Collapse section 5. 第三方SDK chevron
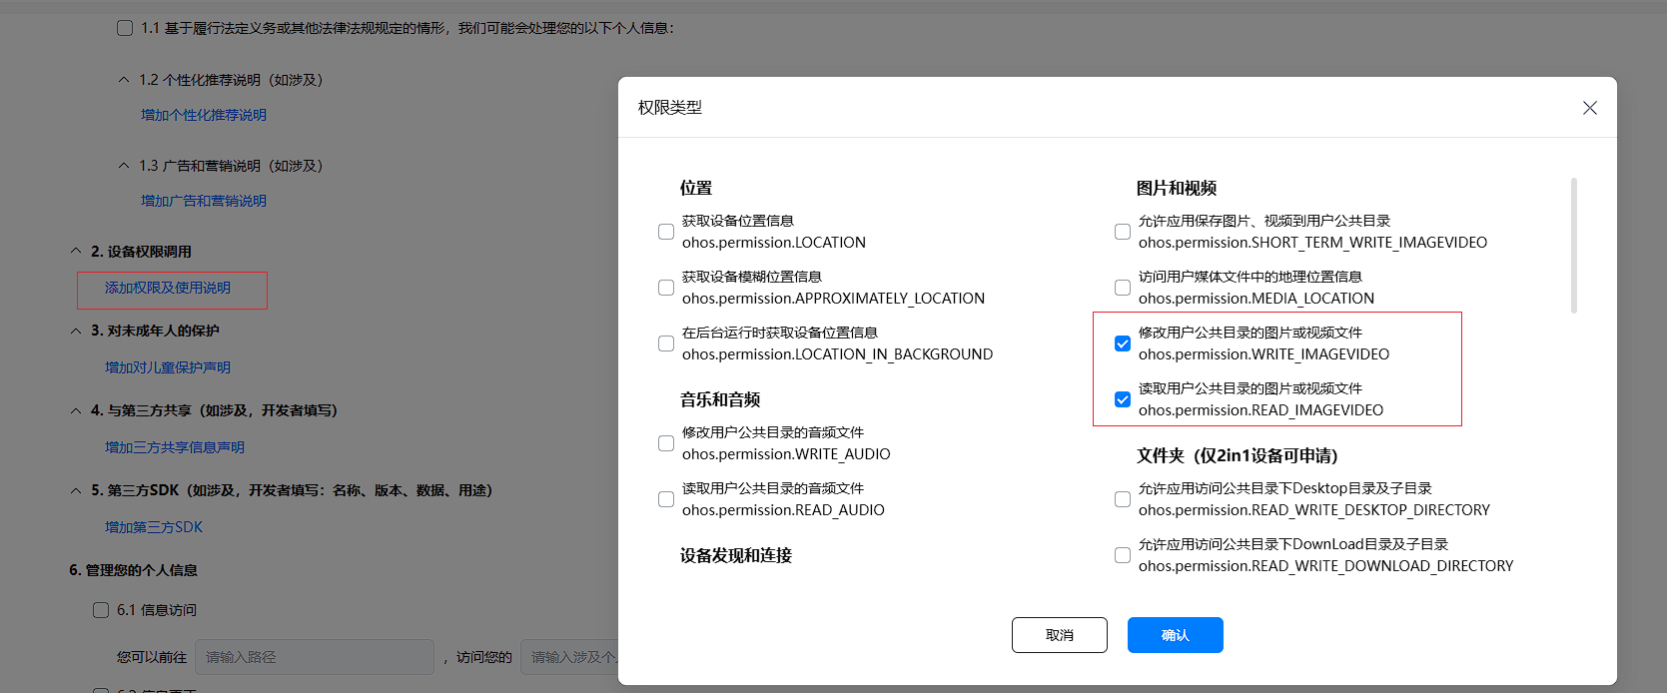 (76, 490)
